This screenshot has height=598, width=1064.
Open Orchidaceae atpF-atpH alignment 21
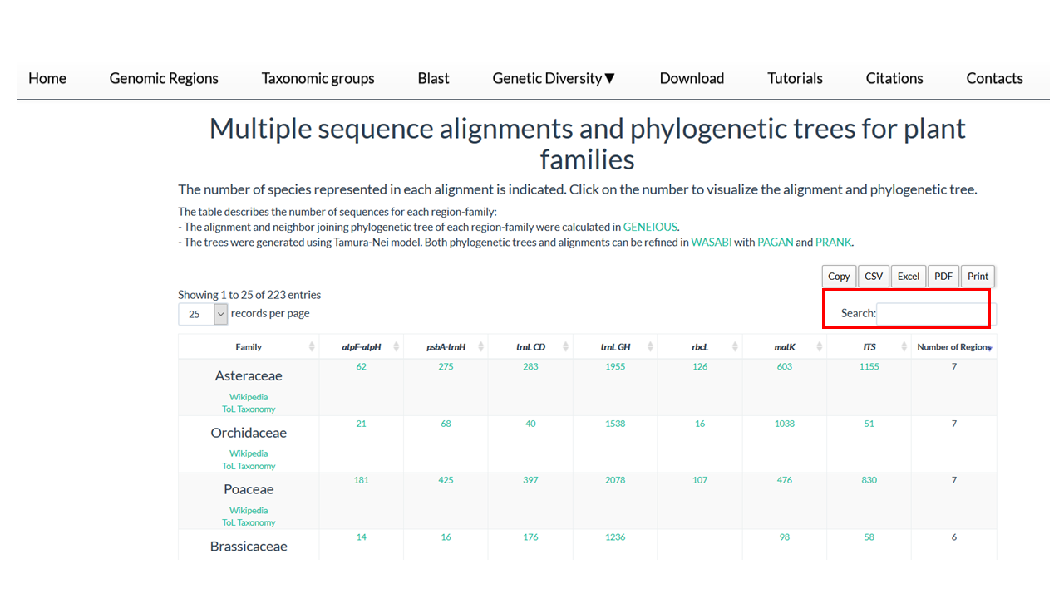point(361,424)
